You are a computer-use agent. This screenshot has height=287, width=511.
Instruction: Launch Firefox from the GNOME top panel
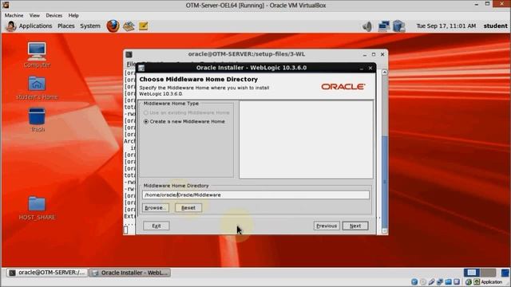113,26
